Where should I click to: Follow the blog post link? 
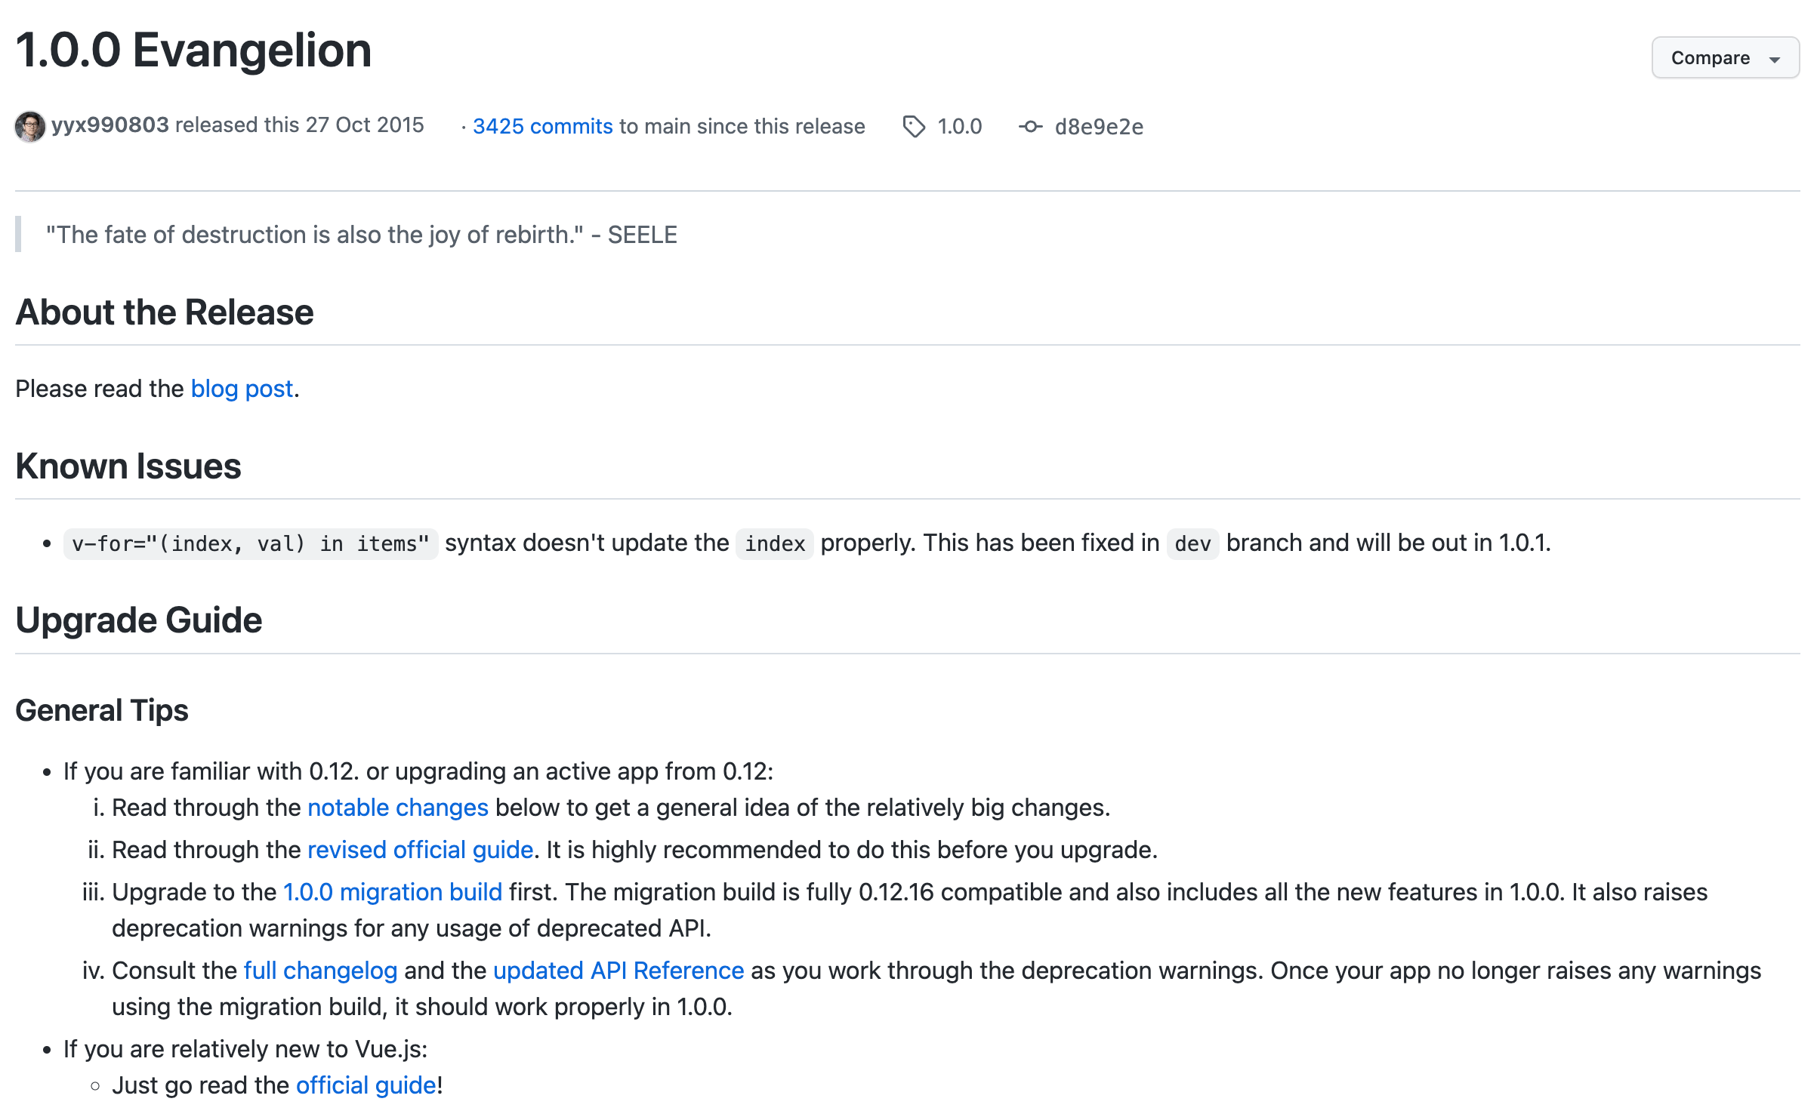click(x=242, y=389)
